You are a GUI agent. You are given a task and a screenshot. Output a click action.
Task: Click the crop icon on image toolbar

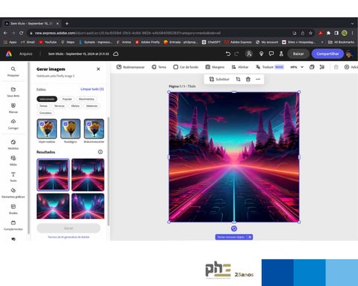click(238, 79)
